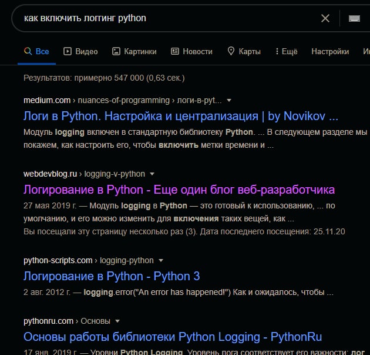370x355 pixels.
Task: Click the image icon beside Картинки
Action: pyautogui.click(x=116, y=51)
